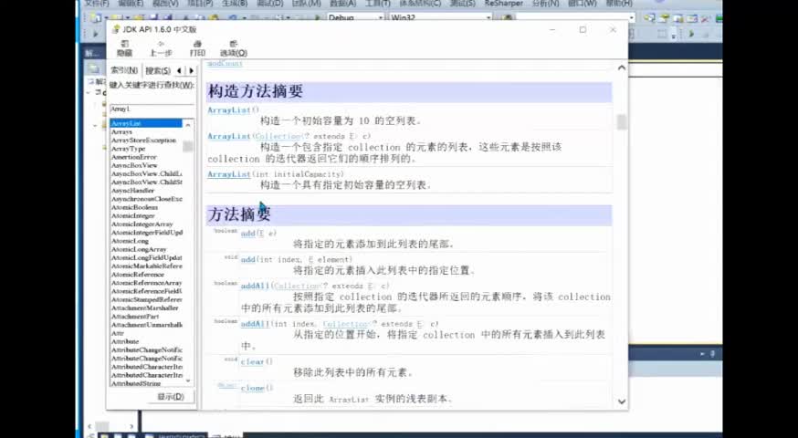798x438 pixels.
Task: Focus the keyword input containing ArrayL
Action: click(152, 109)
